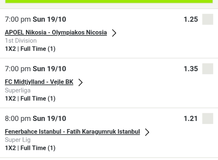Click arrow after Fenerbahce - Fatih Karagumruk
This screenshot has width=218, height=160.
click(147, 132)
